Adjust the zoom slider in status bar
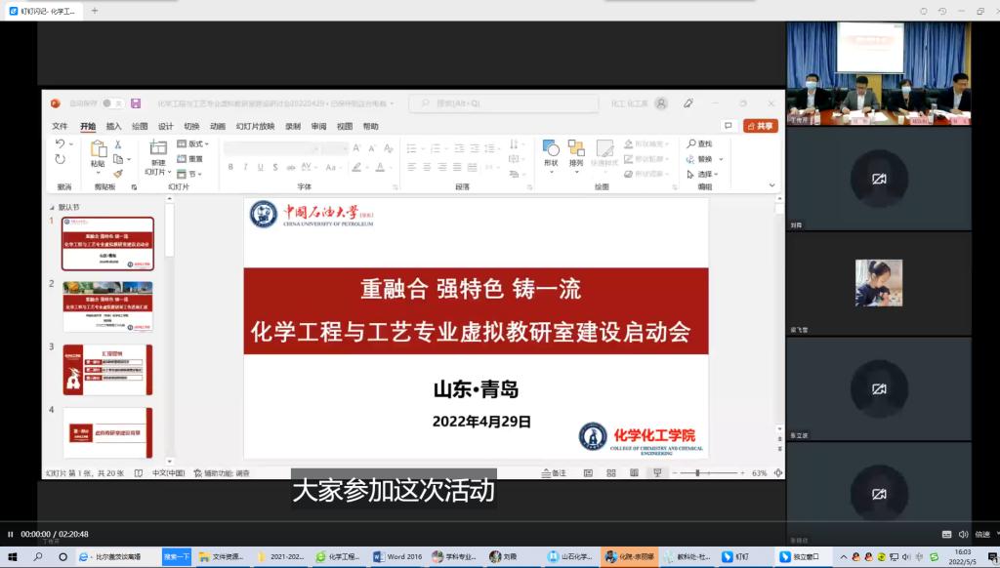The width and height of the screenshot is (1000, 568). tap(696, 473)
